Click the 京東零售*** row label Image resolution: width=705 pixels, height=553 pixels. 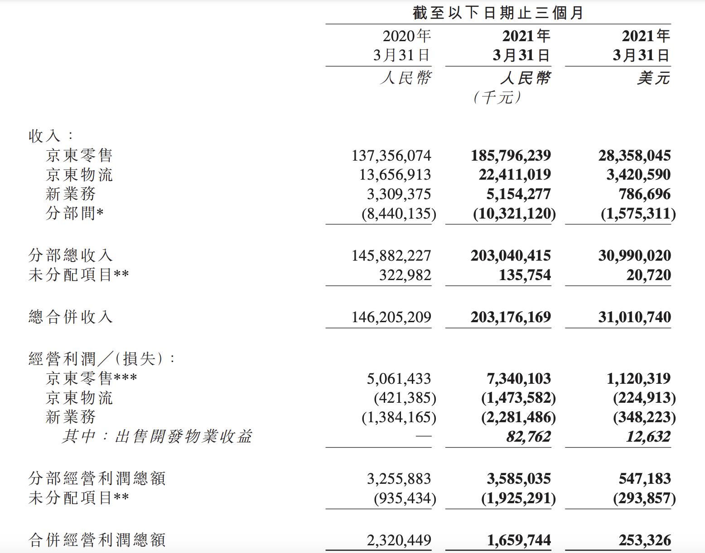tap(91, 378)
